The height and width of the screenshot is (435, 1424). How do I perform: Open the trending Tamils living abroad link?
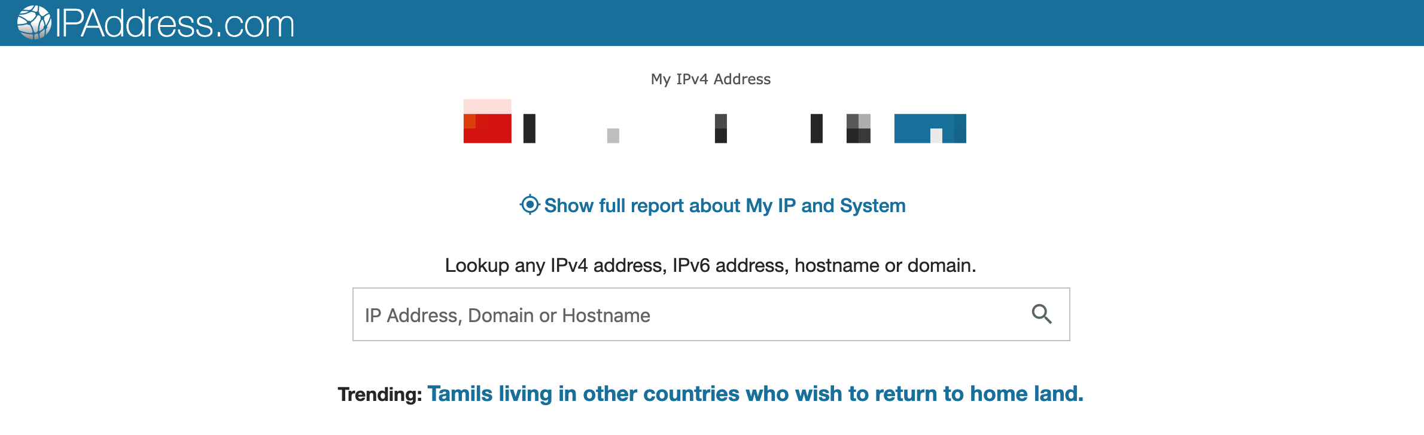755,394
